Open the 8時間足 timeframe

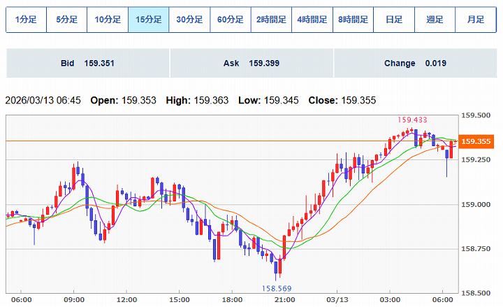353,20
